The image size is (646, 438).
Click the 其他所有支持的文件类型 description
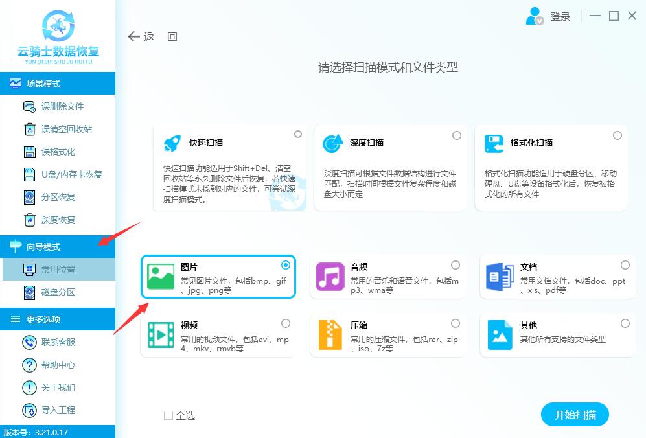click(563, 340)
